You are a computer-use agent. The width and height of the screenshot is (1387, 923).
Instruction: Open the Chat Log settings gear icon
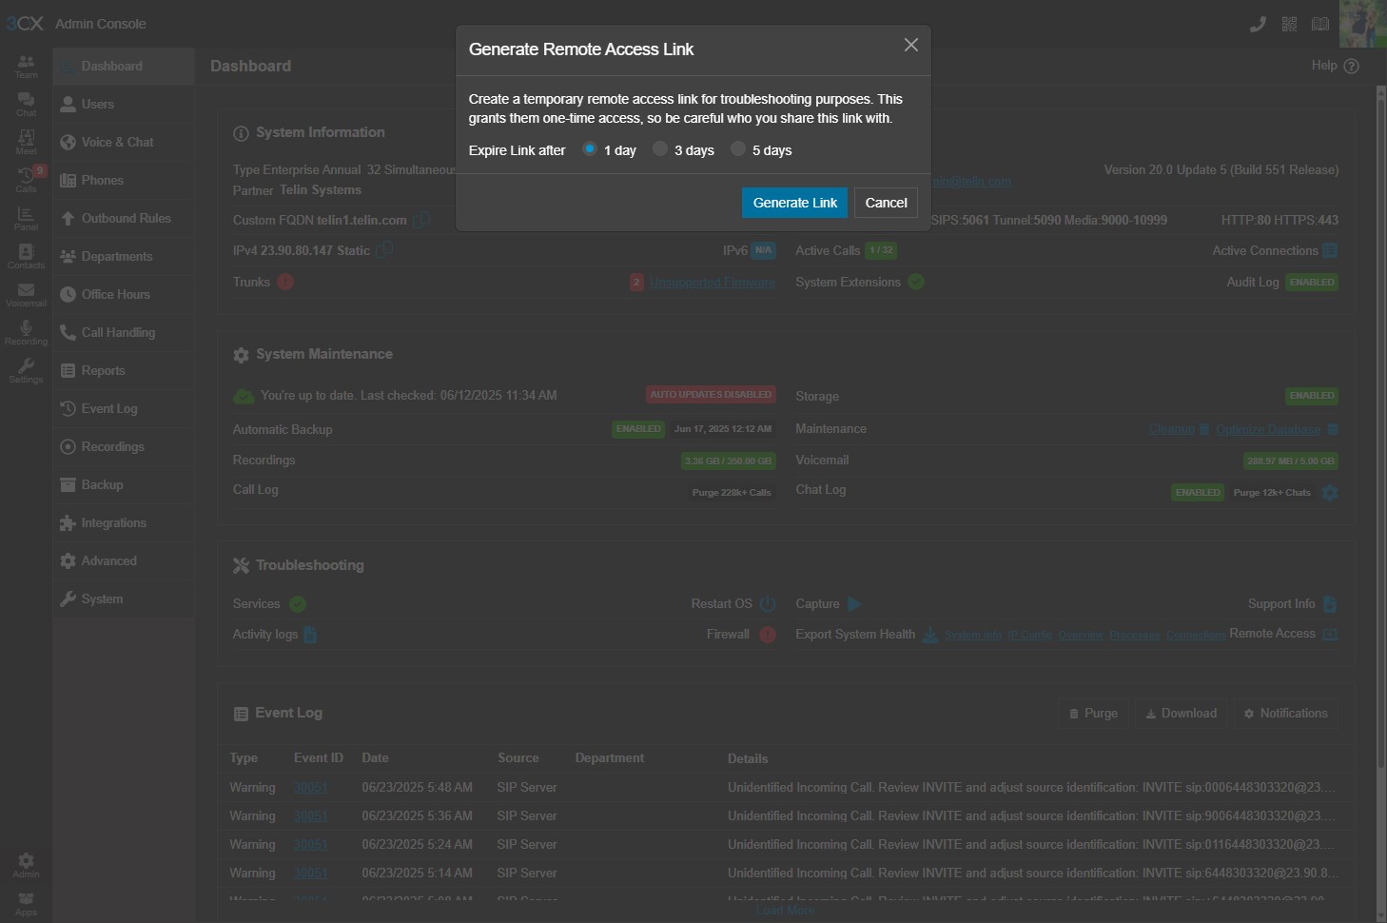1330,492
